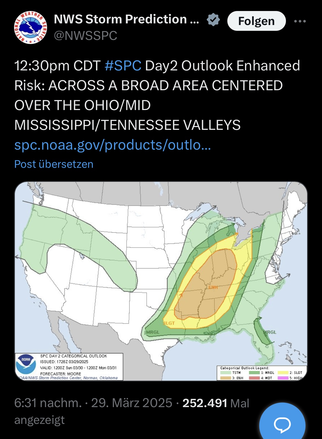Click the NOAA logo on the map

pos(26,364)
